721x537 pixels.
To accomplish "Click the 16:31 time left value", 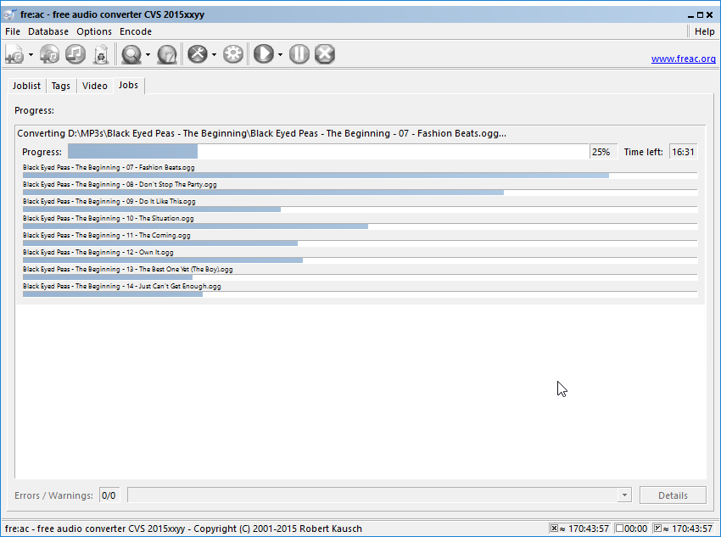I will [x=683, y=152].
